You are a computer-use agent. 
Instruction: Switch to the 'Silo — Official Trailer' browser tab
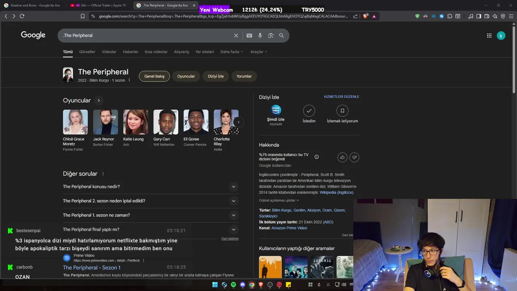pyautogui.click(x=99, y=5)
